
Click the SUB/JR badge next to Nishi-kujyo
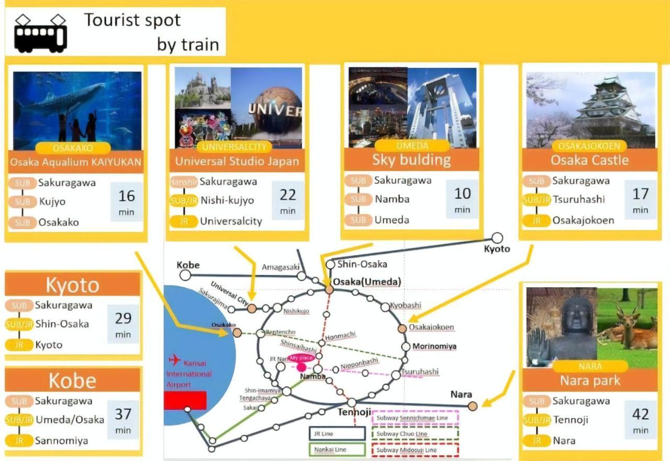(184, 201)
